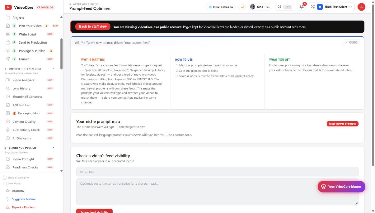Toggle theme with the moon icon
375x213 pixels.
[x=242, y=7]
